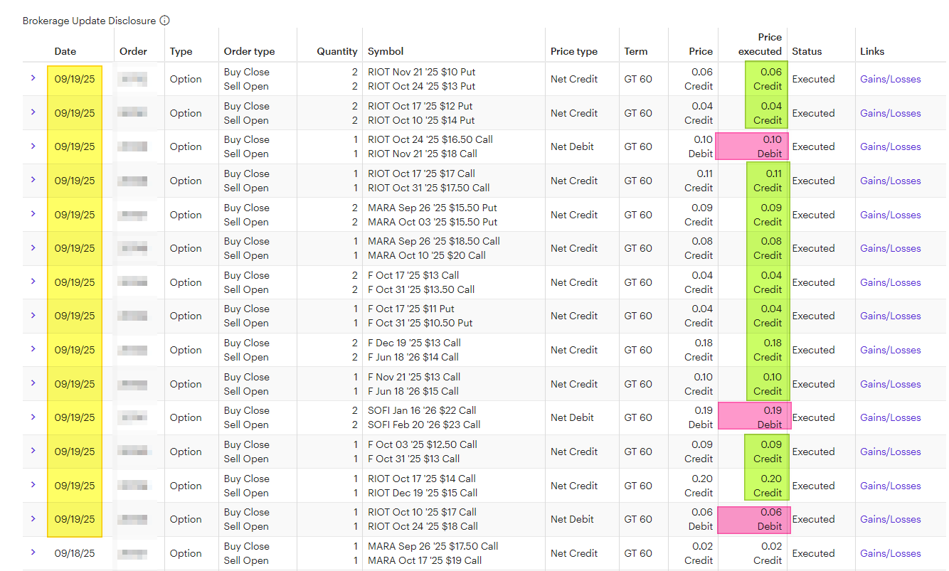The width and height of the screenshot is (949, 571).
Task: Expand the RIOT Oct 24 $16.50 Call order row
Action: (33, 146)
